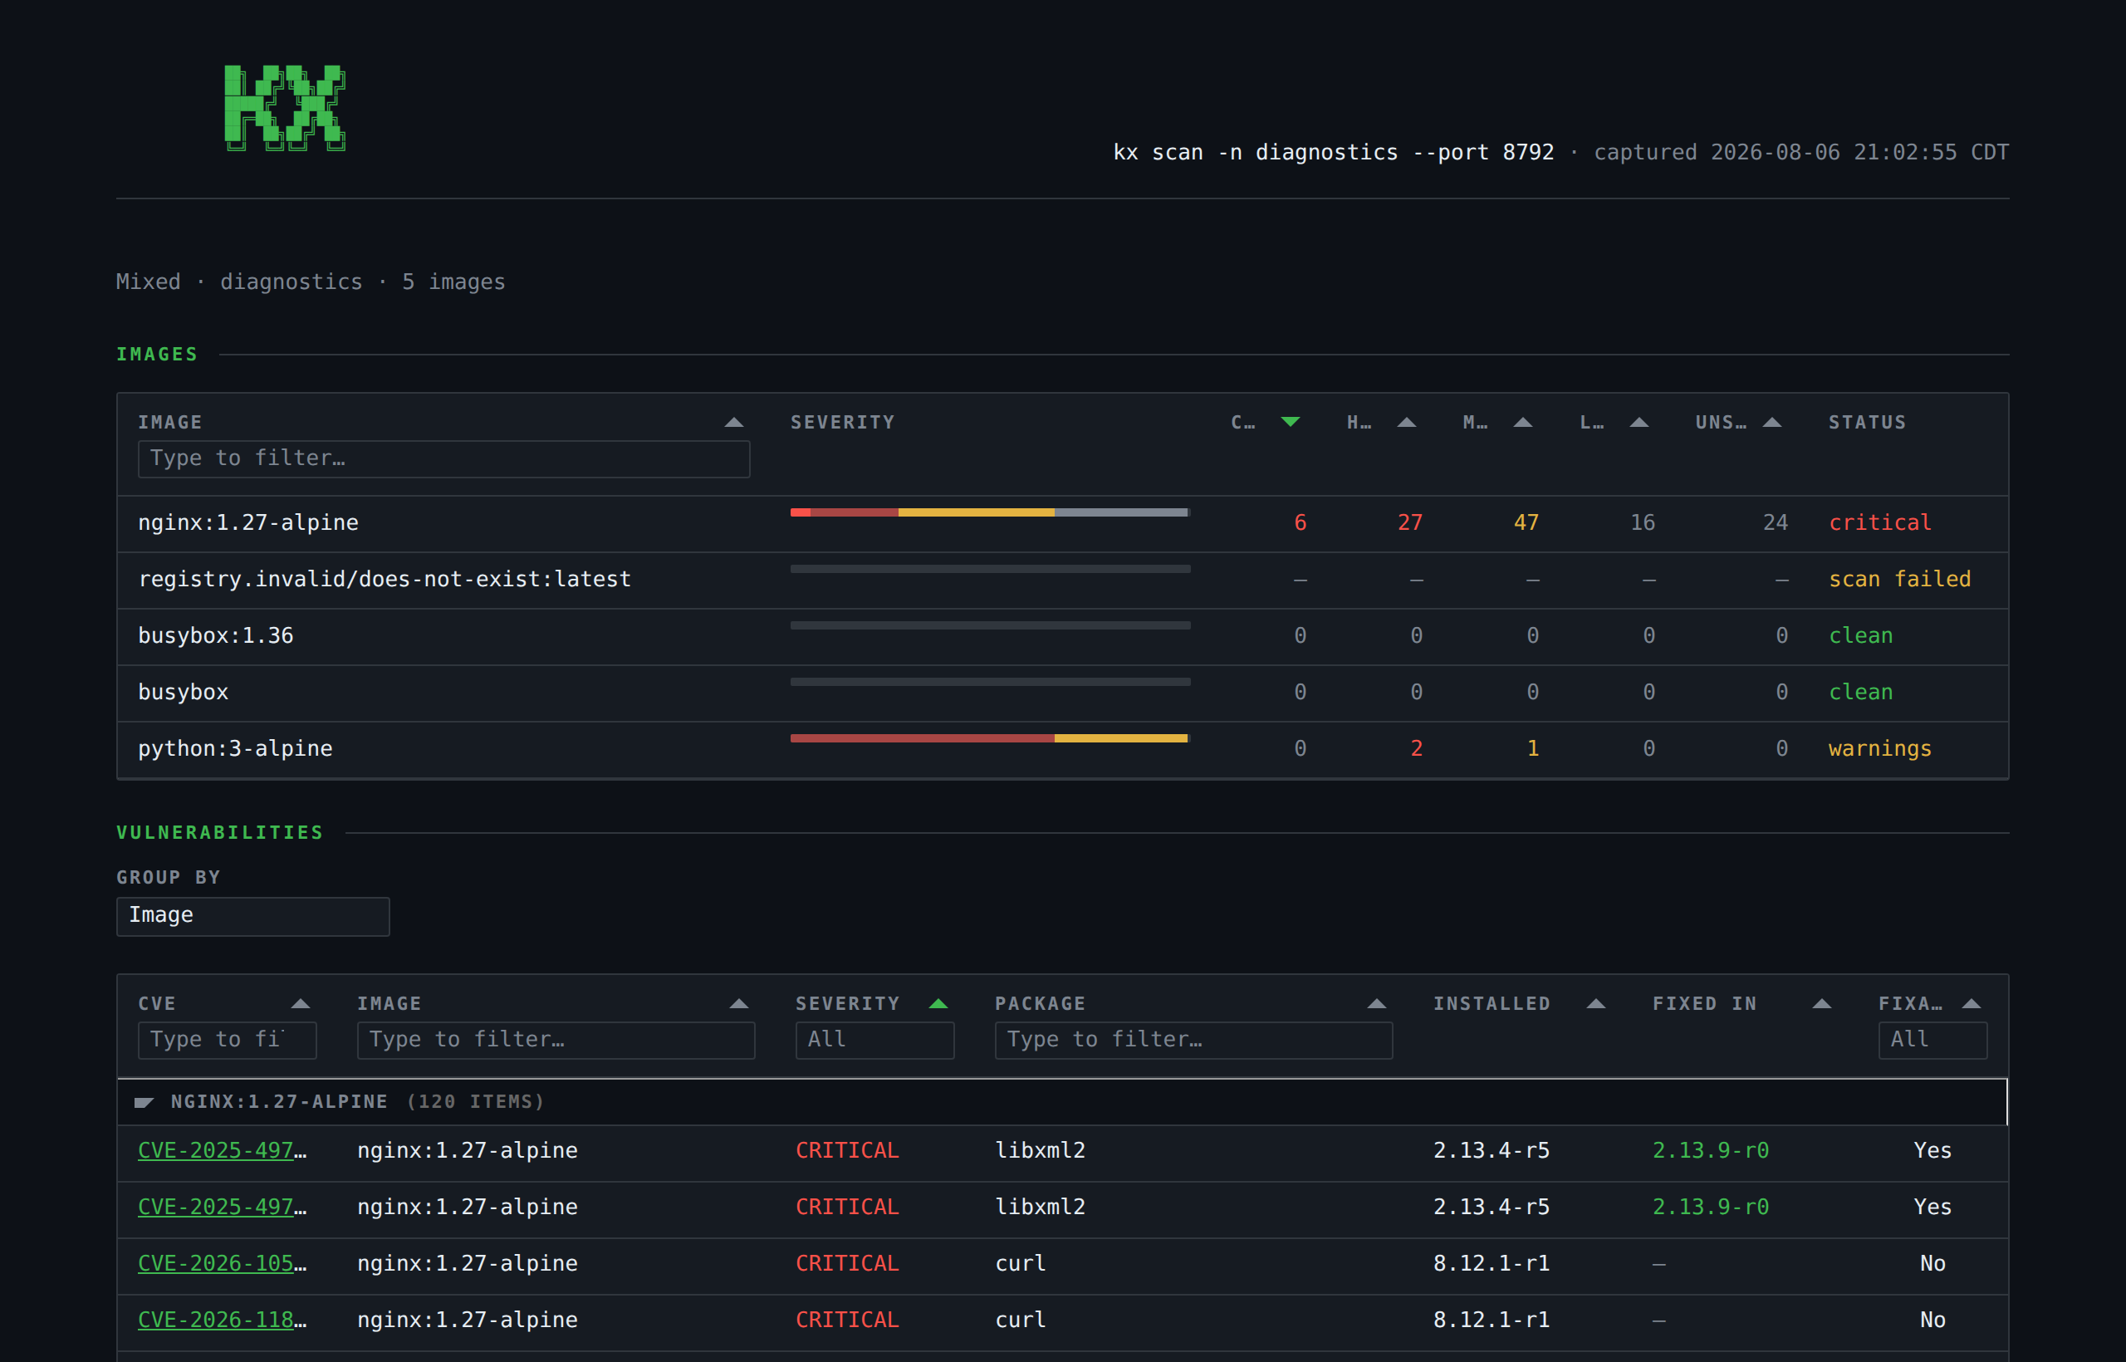The width and height of the screenshot is (2126, 1362).
Task: Sort vulnerabilities by Fixable arrow
Action: click(1972, 1004)
